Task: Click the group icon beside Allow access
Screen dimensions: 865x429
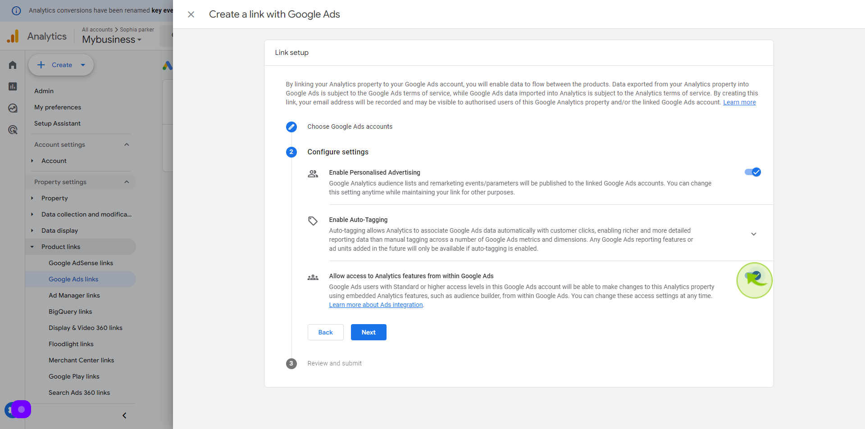Action: coord(313,277)
